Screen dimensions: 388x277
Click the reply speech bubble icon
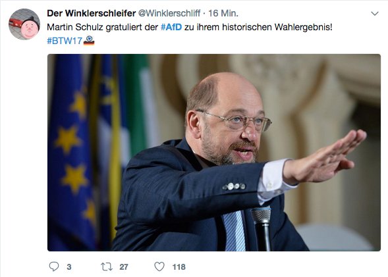point(54,266)
